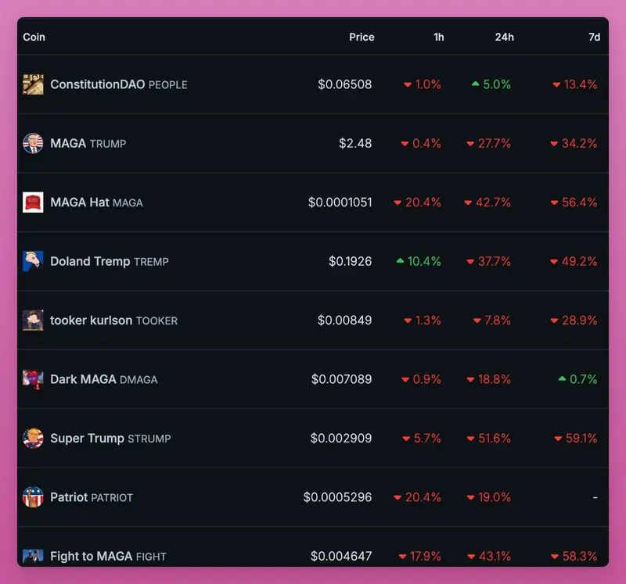Click Dark MAGA's 0.7% 7d gain
The image size is (626, 584).
tap(577, 379)
